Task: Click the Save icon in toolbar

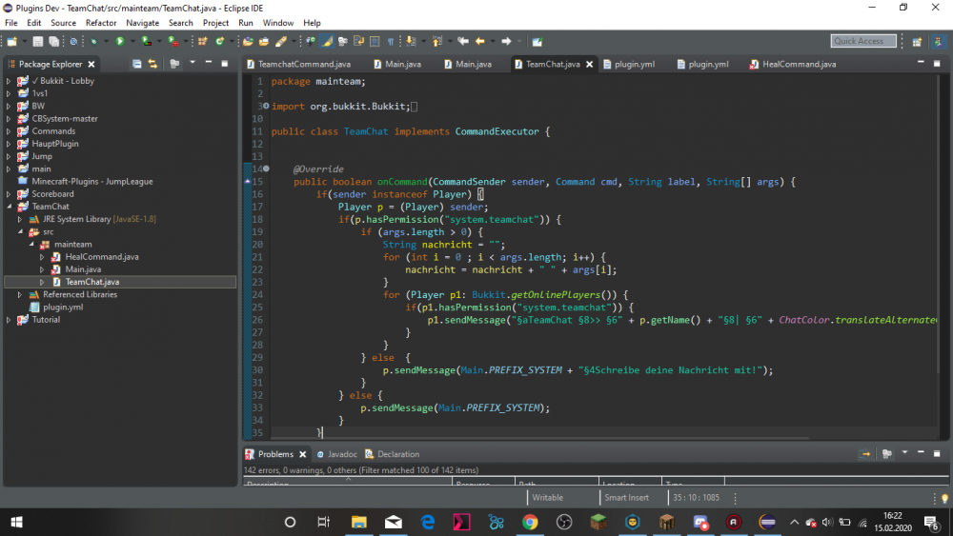Action: [x=38, y=41]
